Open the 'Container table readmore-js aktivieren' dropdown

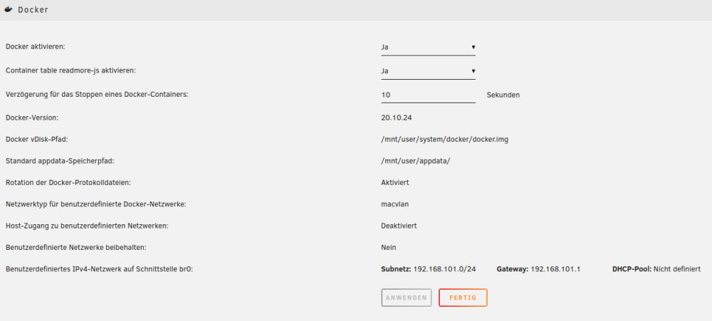[x=428, y=71]
